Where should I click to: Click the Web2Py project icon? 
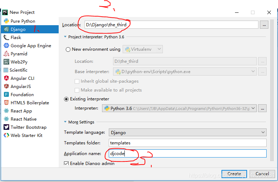point(6,62)
